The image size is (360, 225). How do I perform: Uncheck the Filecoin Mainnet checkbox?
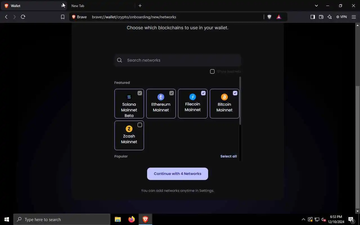pyautogui.click(x=203, y=93)
